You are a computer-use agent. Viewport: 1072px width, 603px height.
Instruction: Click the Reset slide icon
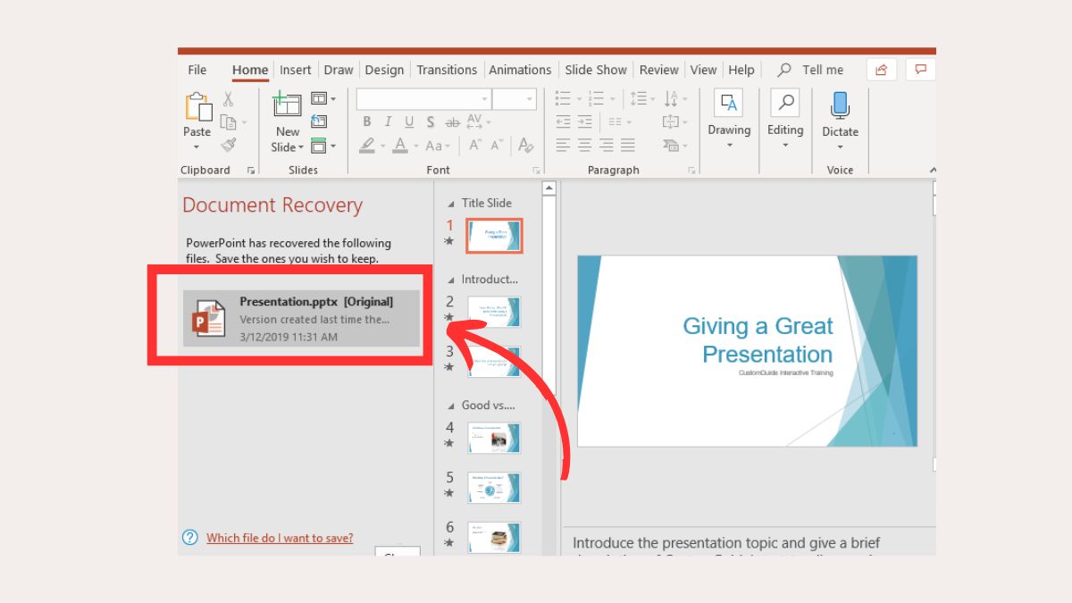319,121
